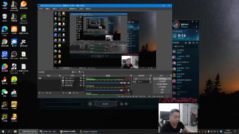The height and width of the screenshot is (134, 239).
Task: Undock the 混音器 panel via header icon
Action: click(x=131, y=76)
